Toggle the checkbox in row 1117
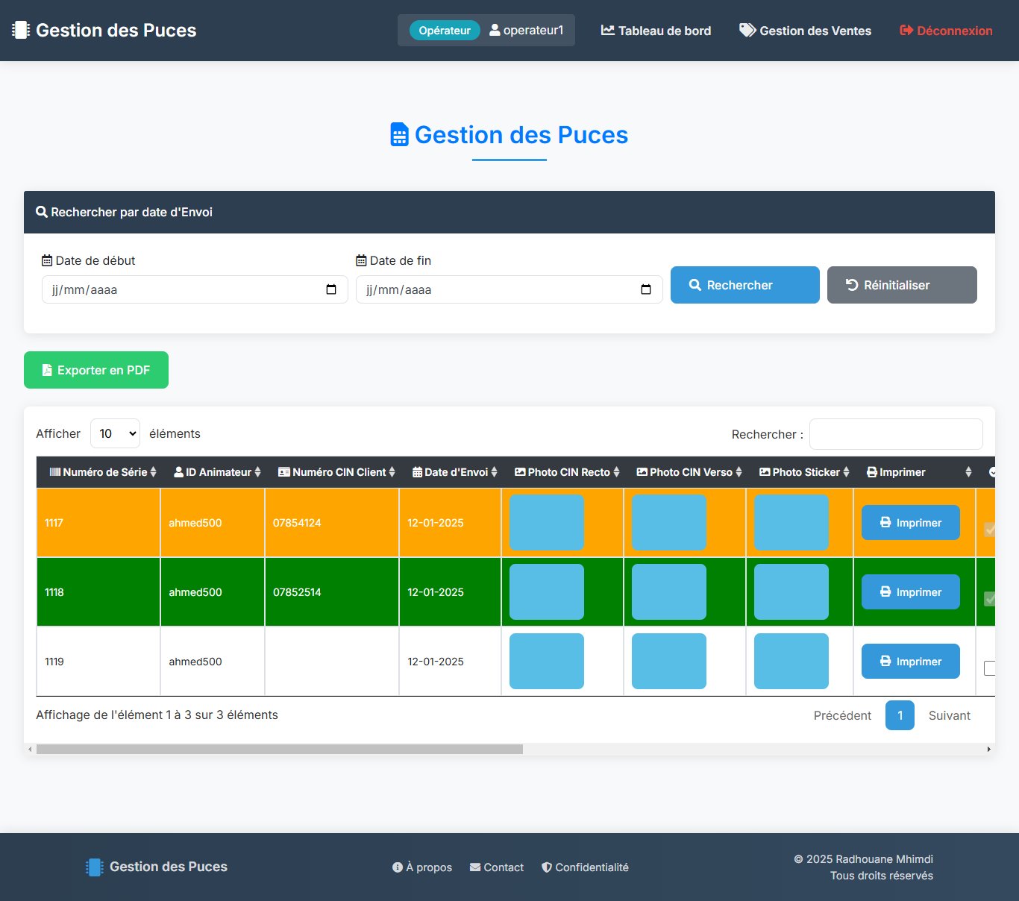Image resolution: width=1019 pixels, height=901 pixels. [x=989, y=530]
